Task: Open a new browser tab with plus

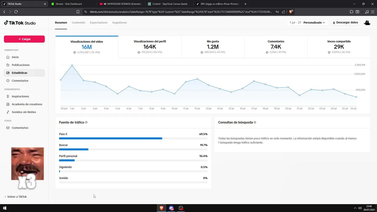Action: 245,4
